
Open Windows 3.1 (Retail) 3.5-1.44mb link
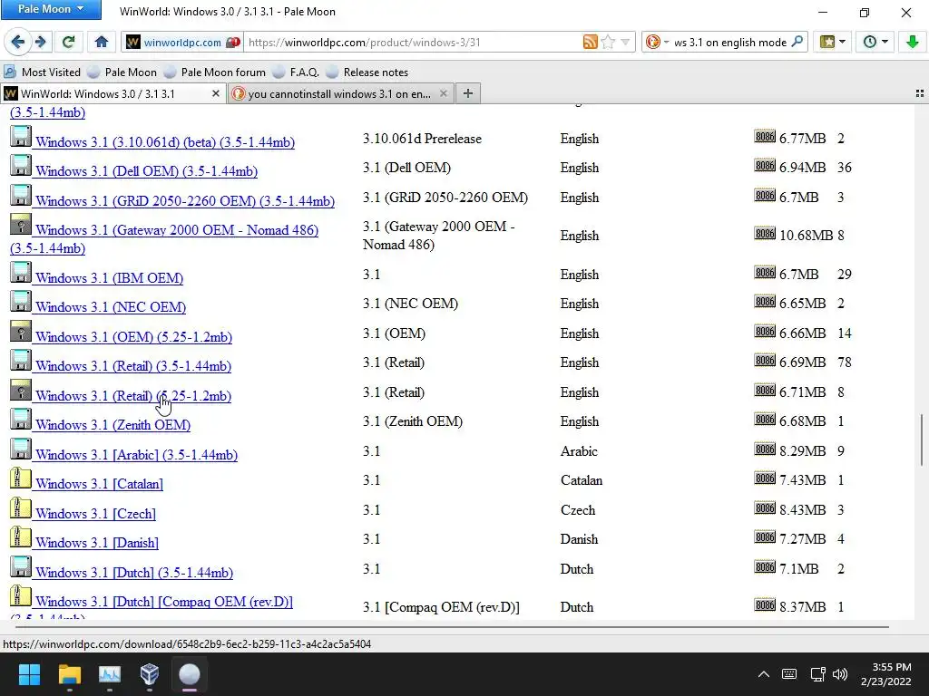132,366
